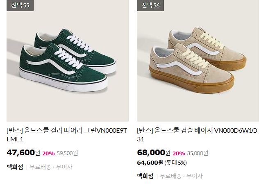This screenshot has height=186, width=259.
Task: Click 무료배송 · 무이자 under the beige shoe
Action: (181, 176)
